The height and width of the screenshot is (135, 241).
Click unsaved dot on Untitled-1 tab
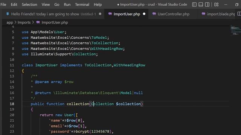point(100,14)
